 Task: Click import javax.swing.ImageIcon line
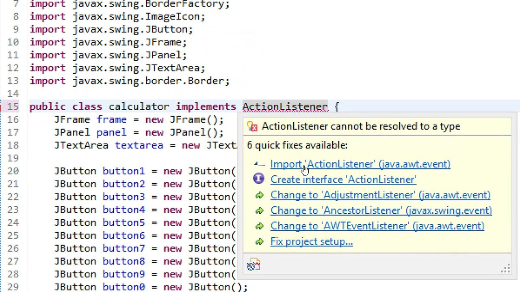[x=117, y=16]
